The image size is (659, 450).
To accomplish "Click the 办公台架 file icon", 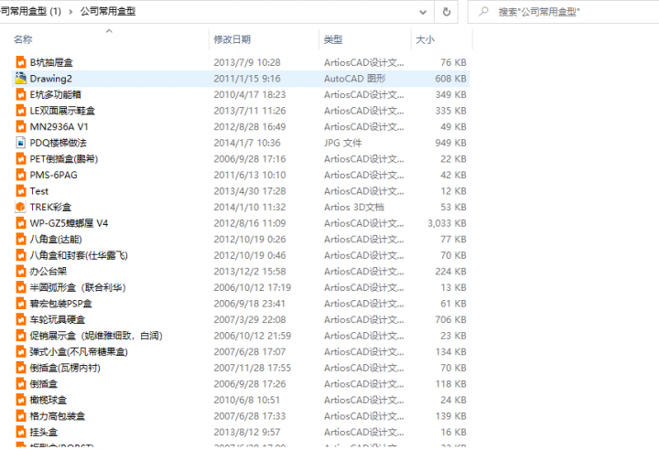I will pos(20,272).
